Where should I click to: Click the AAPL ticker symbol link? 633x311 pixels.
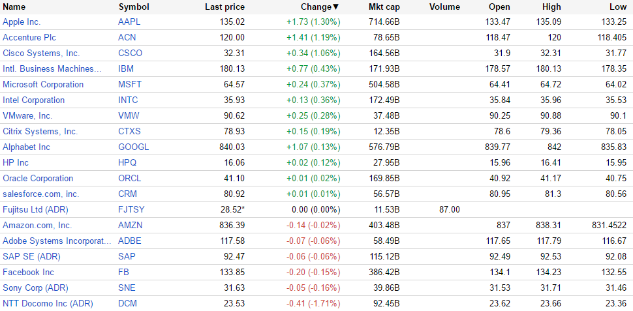pos(129,22)
